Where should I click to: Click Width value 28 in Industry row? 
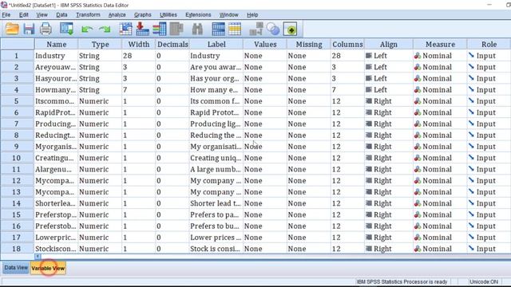(x=138, y=56)
